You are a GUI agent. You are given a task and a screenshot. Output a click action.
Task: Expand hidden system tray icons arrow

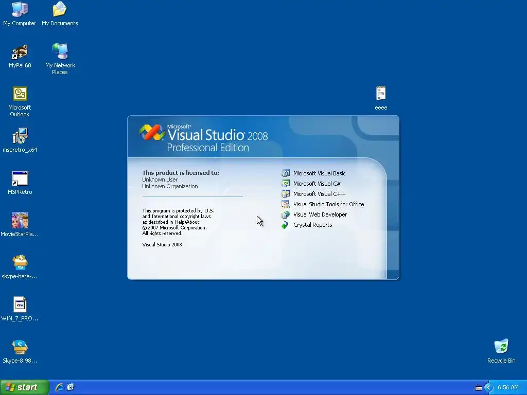click(x=489, y=388)
